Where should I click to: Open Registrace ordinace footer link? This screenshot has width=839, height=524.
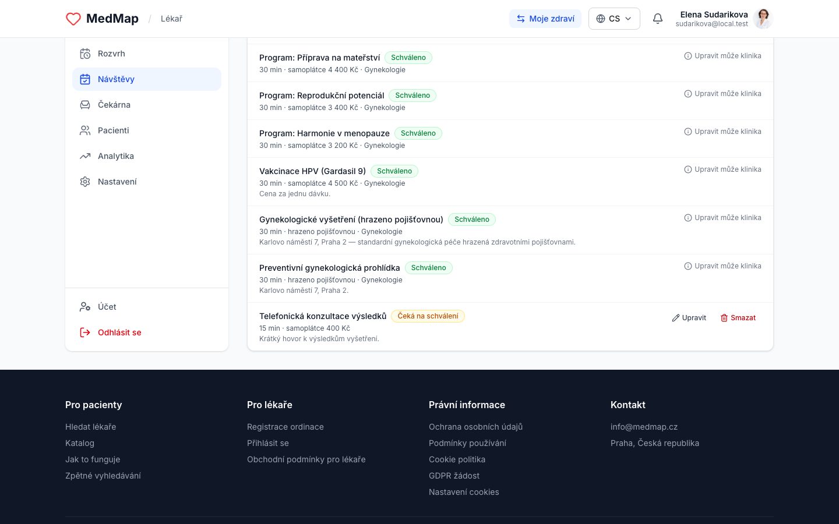pos(285,427)
